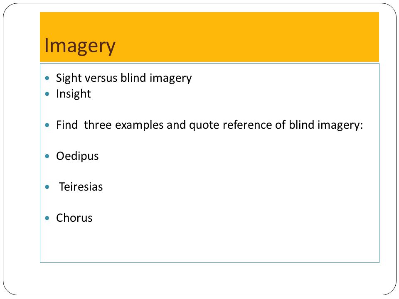Click the bullet dot beside "Sight versus blind imagery"
This screenshot has width=399, height=299.
click(47, 78)
